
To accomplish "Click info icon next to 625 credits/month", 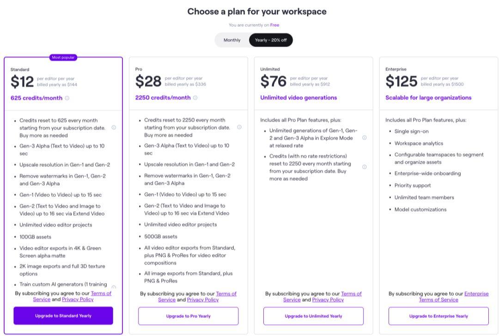I will (x=67, y=98).
